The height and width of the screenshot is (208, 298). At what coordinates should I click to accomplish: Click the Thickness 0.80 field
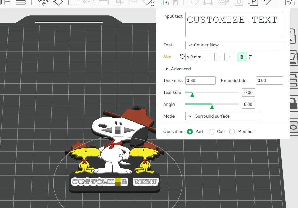coord(200,80)
